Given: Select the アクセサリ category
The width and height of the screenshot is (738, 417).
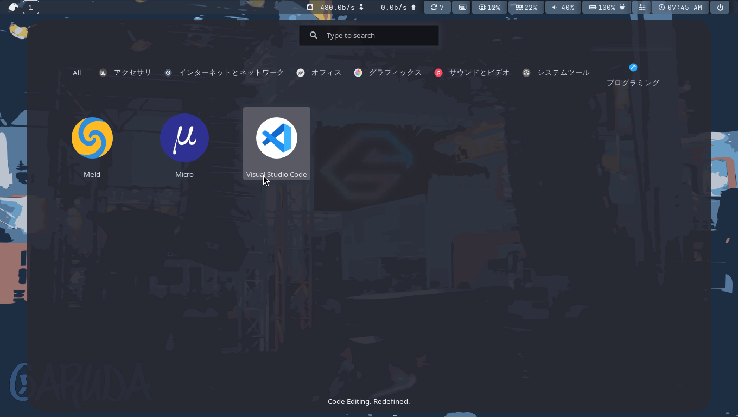Looking at the screenshot, I should 125,73.
